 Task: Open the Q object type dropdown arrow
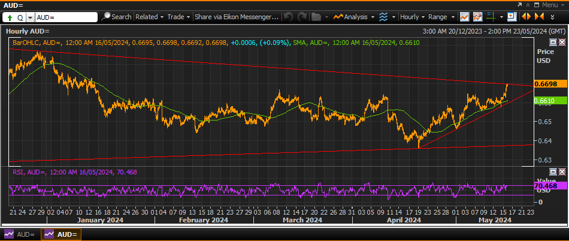tap(30, 17)
